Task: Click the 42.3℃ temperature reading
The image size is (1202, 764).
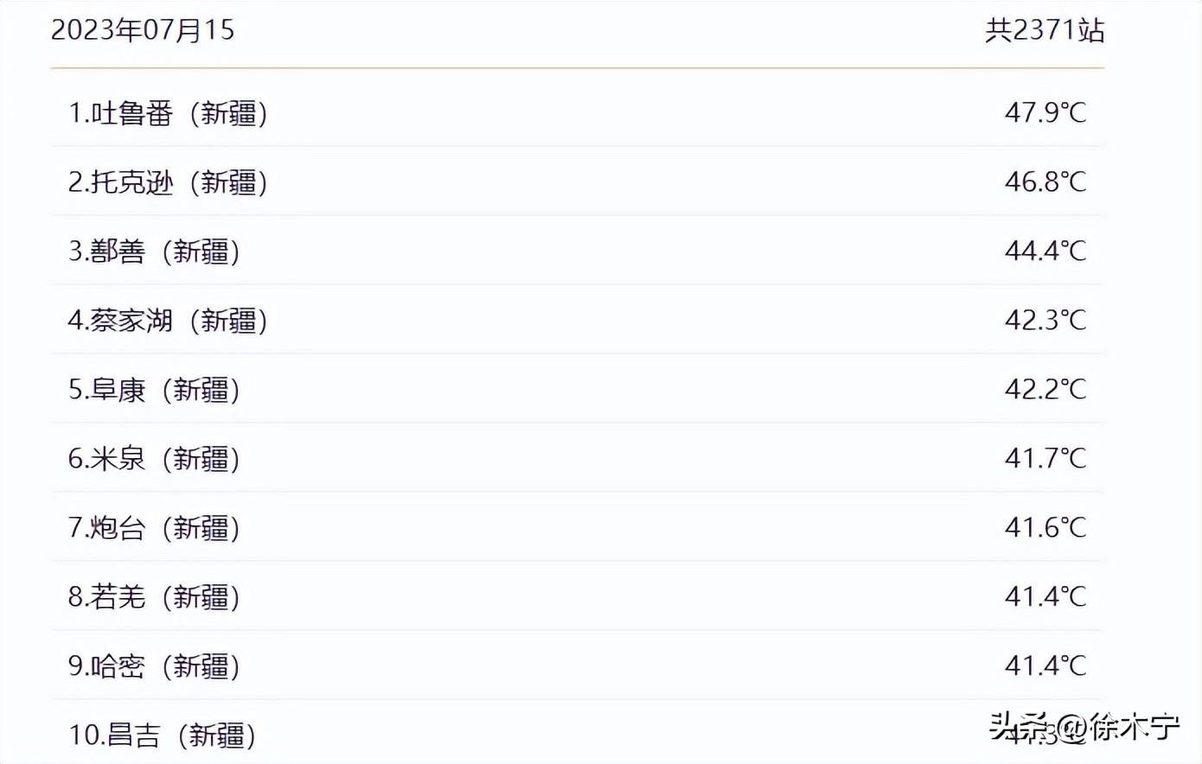Action: (x=1045, y=320)
